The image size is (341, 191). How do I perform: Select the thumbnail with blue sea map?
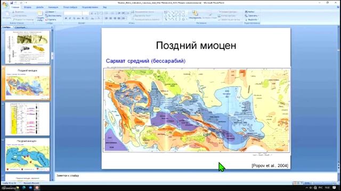pyautogui.click(x=27, y=154)
